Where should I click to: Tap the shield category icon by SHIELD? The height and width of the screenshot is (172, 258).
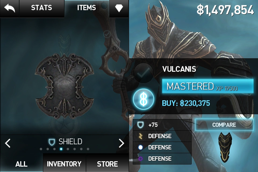coord(52,142)
